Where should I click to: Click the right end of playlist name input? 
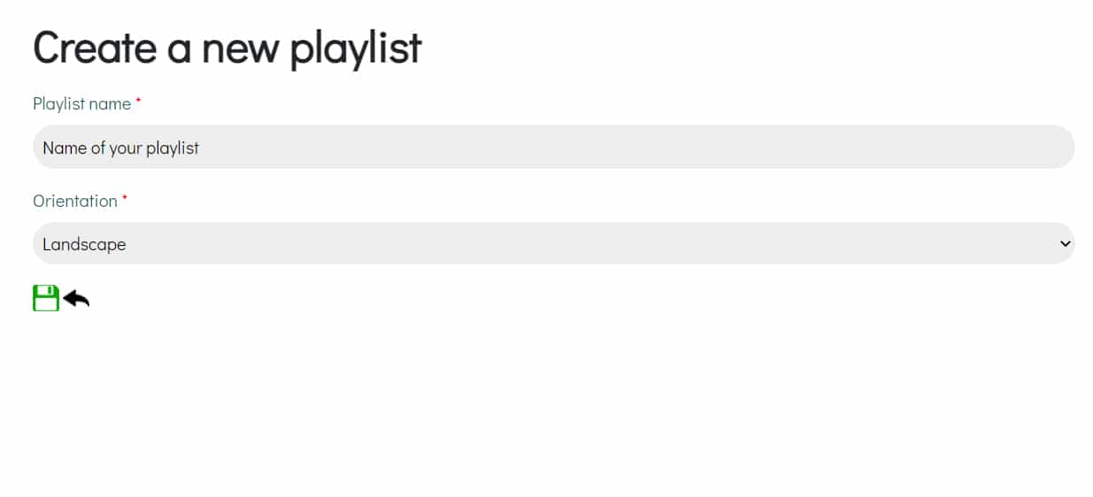click(1053, 147)
